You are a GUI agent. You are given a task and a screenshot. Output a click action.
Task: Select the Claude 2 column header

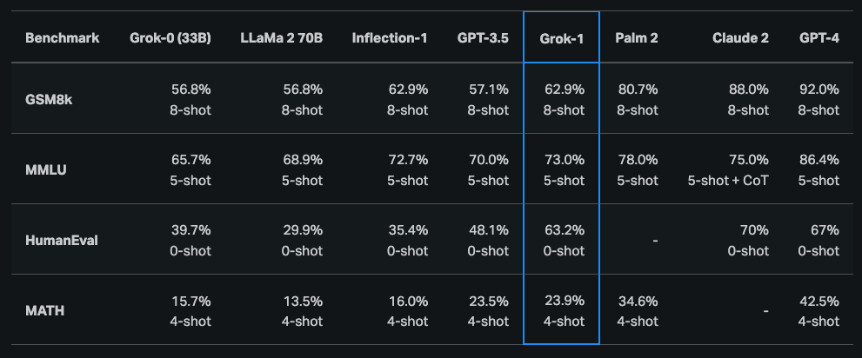click(740, 38)
